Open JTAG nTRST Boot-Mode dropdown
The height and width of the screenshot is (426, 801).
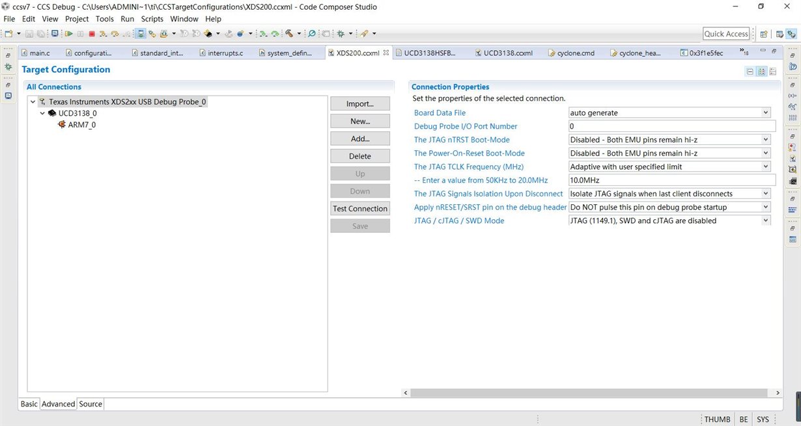point(766,140)
